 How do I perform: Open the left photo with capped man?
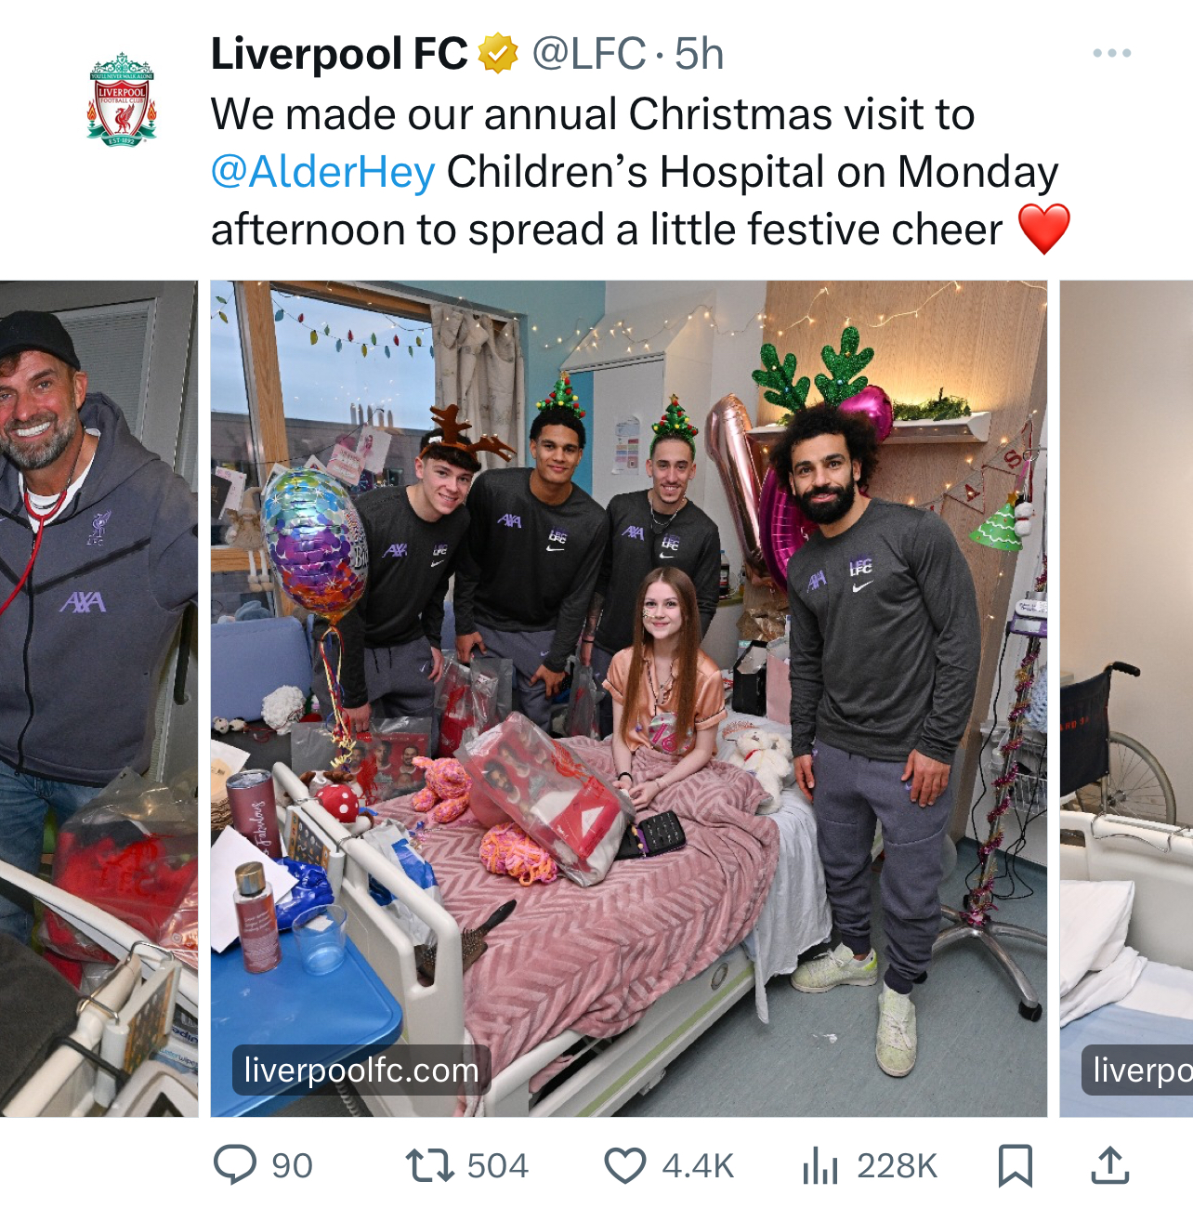point(98,699)
